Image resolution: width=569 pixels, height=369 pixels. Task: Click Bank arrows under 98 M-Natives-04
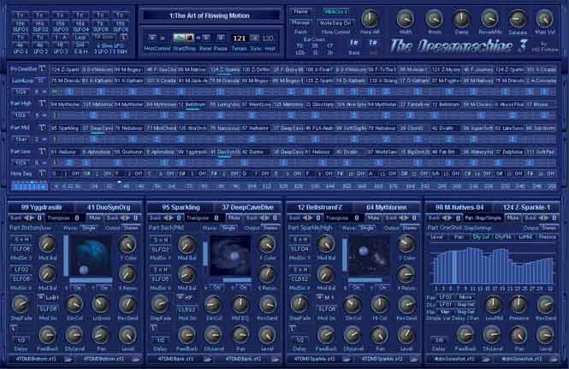tap(447, 218)
